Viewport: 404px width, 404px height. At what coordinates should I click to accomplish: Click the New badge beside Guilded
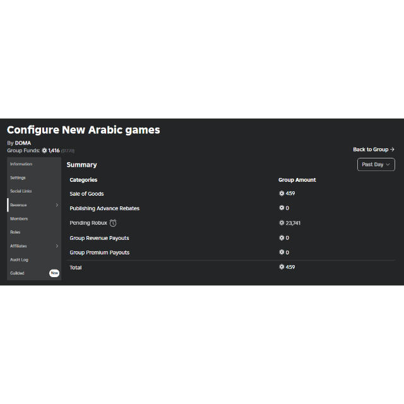click(54, 273)
